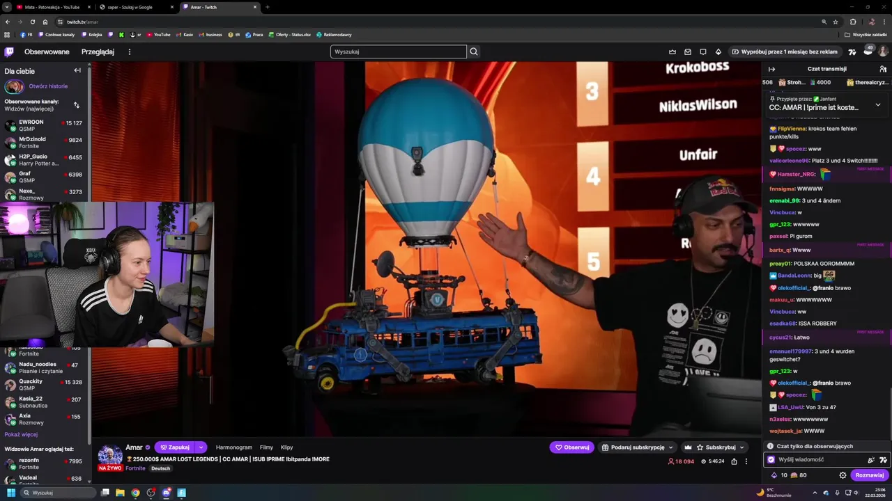This screenshot has width=892, height=501.
Task: Click the Twitch home logo
Action: coord(9,51)
